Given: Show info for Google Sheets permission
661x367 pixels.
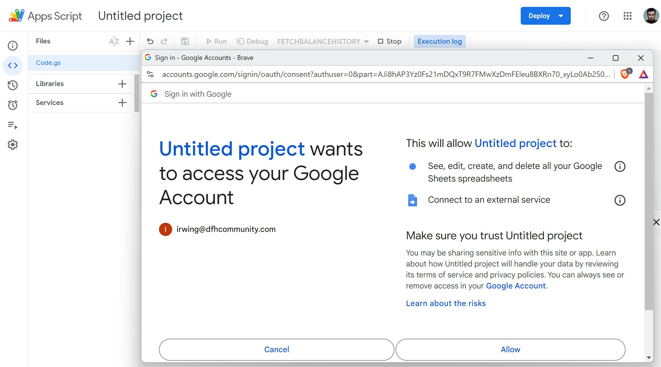Looking at the screenshot, I should tap(620, 166).
